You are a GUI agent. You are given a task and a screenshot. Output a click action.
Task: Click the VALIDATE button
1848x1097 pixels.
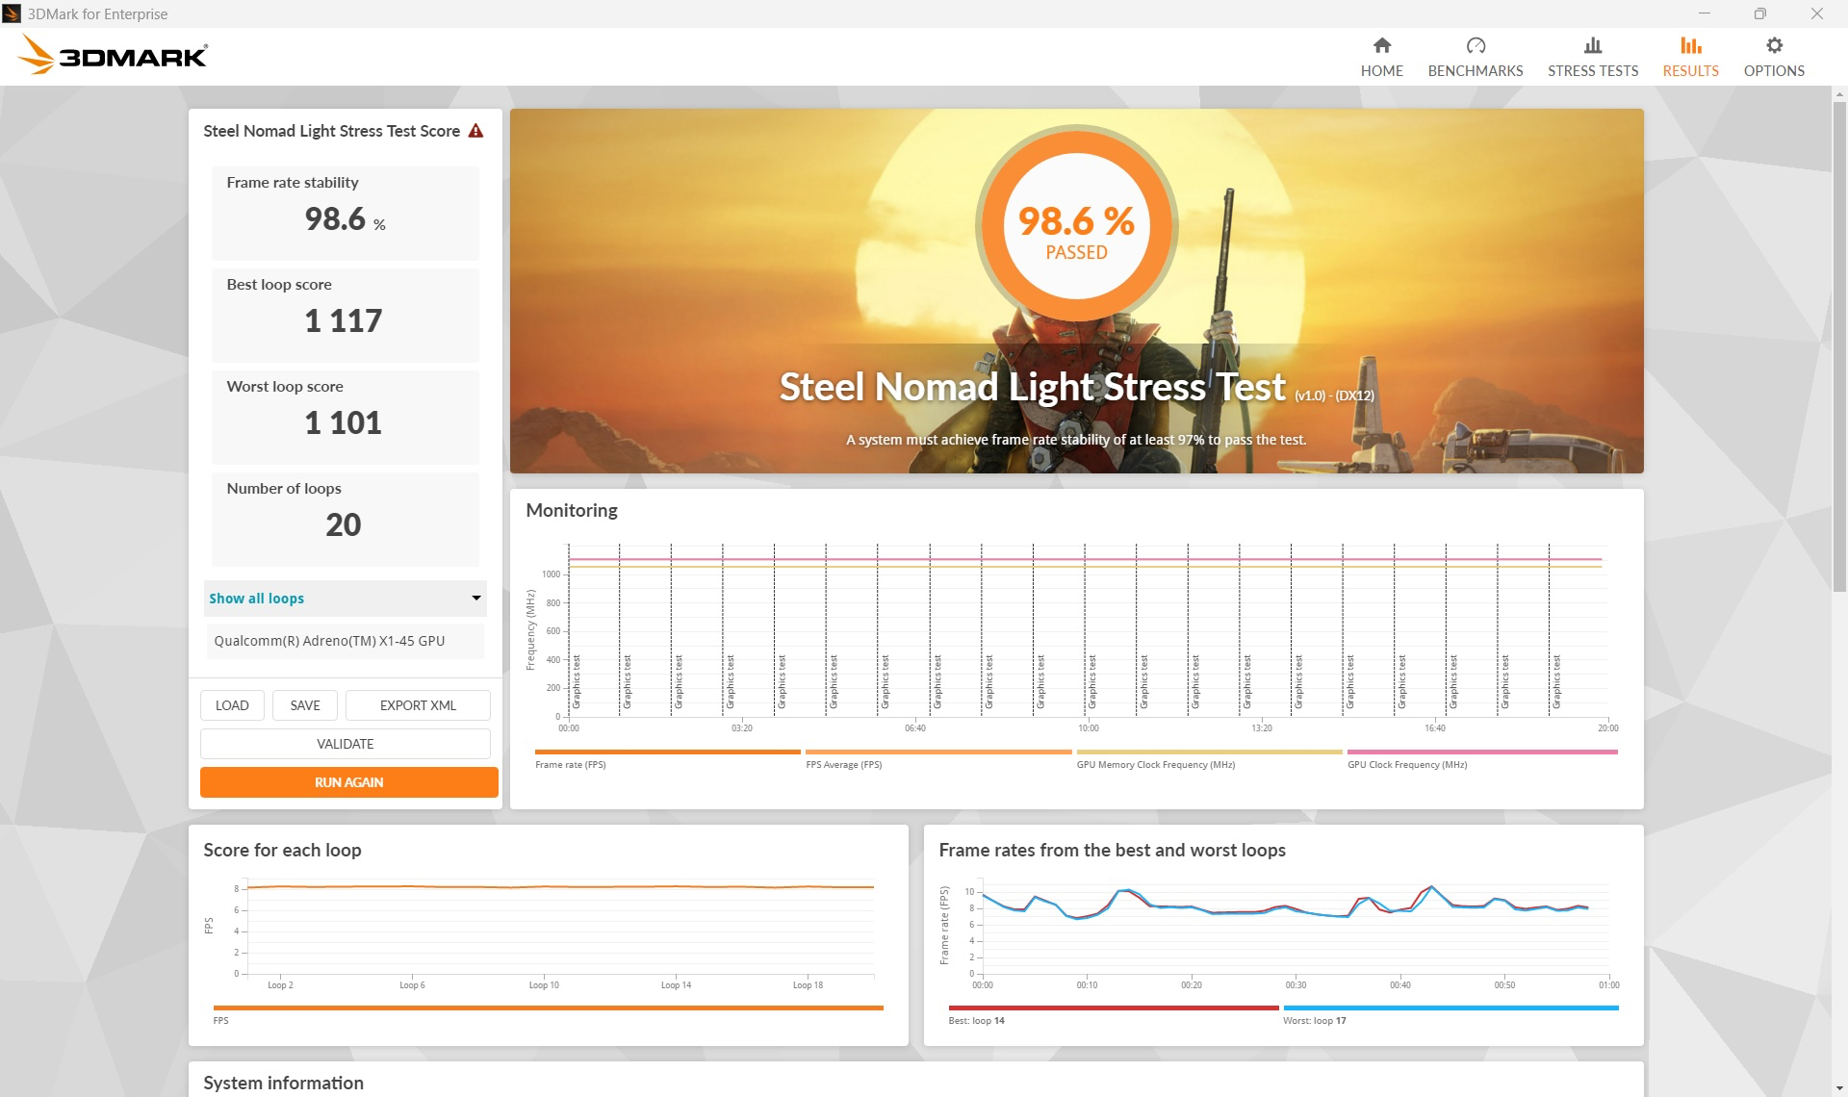tap(346, 744)
